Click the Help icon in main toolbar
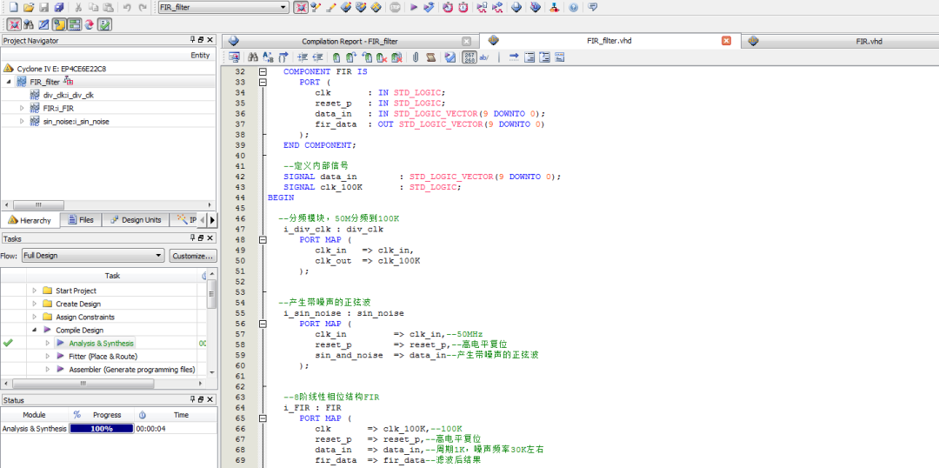Viewport: 939px width, 468px height. 573,8
